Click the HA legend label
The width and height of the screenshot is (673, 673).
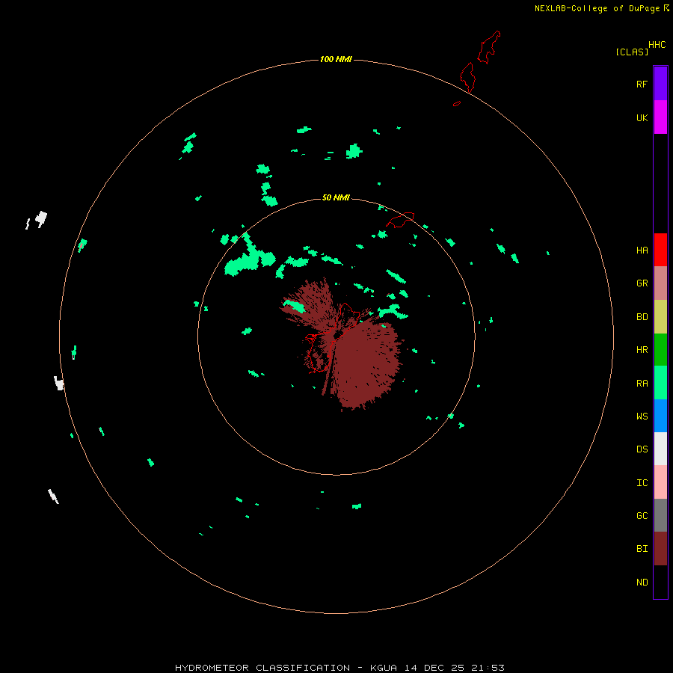pos(642,251)
